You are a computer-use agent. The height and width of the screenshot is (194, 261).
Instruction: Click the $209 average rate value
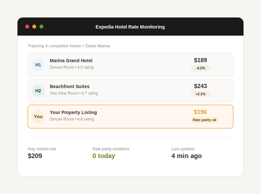click(35, 156)
